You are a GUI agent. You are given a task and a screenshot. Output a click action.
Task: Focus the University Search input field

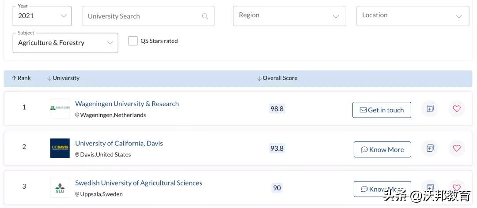click(x=141, y=16)
